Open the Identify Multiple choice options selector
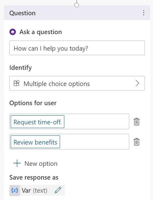The image size is (153, 200). [77, 83]
